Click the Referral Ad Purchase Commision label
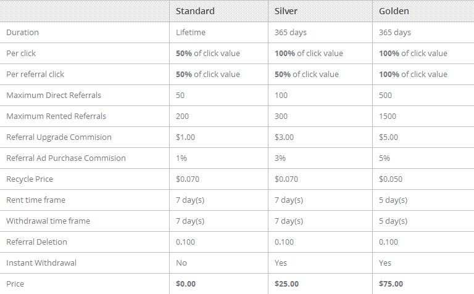The image size is (474, 294). pos(66,158)
